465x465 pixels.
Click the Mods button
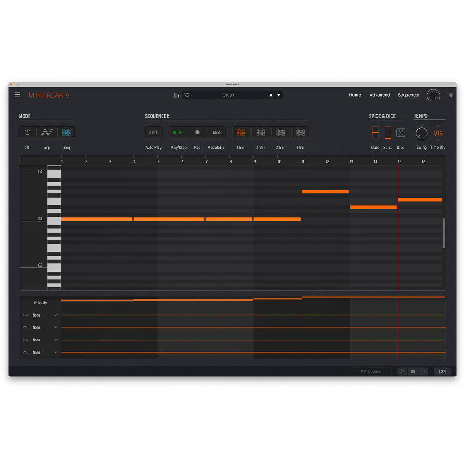pyautogui.click(x=218, y=133)
